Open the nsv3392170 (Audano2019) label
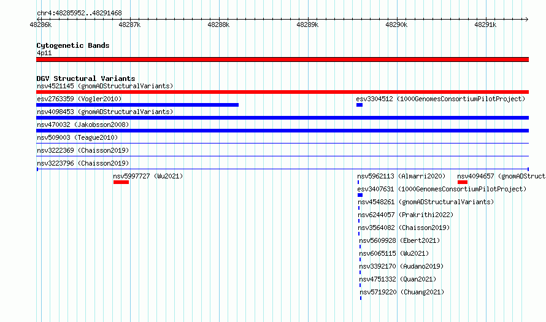 401,266
